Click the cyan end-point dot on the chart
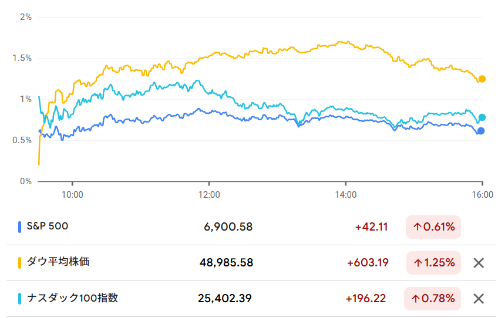This screenshot has width=498, height=318. pos(482,117)
